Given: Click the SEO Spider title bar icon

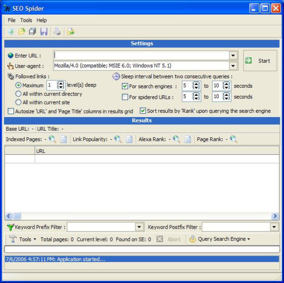Looking at the screenshot, I should 7,9.
